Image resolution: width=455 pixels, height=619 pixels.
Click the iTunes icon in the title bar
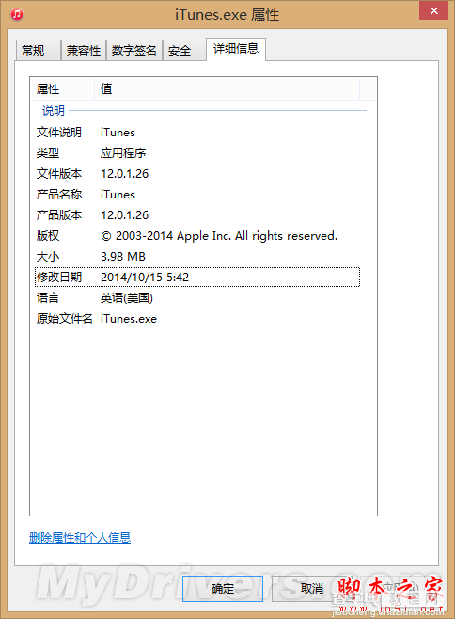[17, 14]
